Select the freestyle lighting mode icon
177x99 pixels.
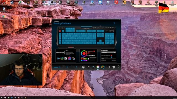pyautogui.click(x=58, y=58)
